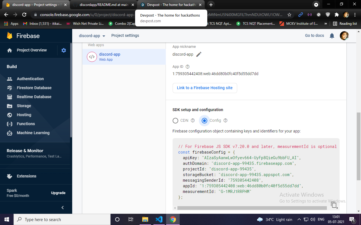
Task: Open taskbar notification center
Action: [x=352, y=219]
